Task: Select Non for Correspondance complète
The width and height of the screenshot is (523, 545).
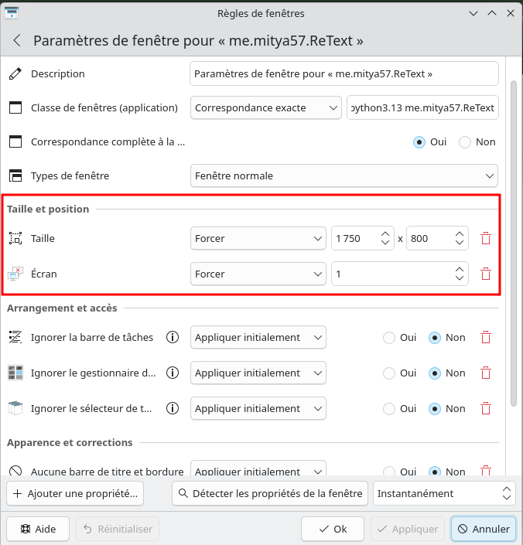Action: click(465, 142)
